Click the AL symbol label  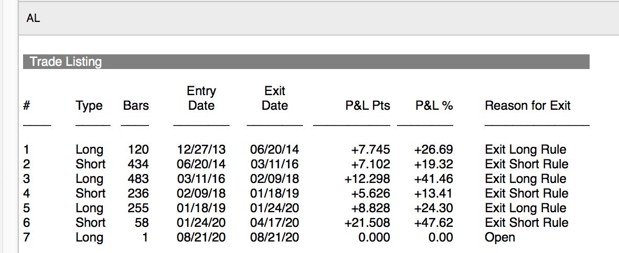33,19
